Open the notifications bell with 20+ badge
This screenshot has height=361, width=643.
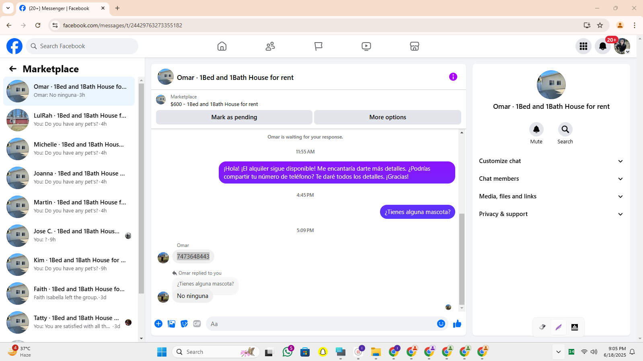point(603,46)
